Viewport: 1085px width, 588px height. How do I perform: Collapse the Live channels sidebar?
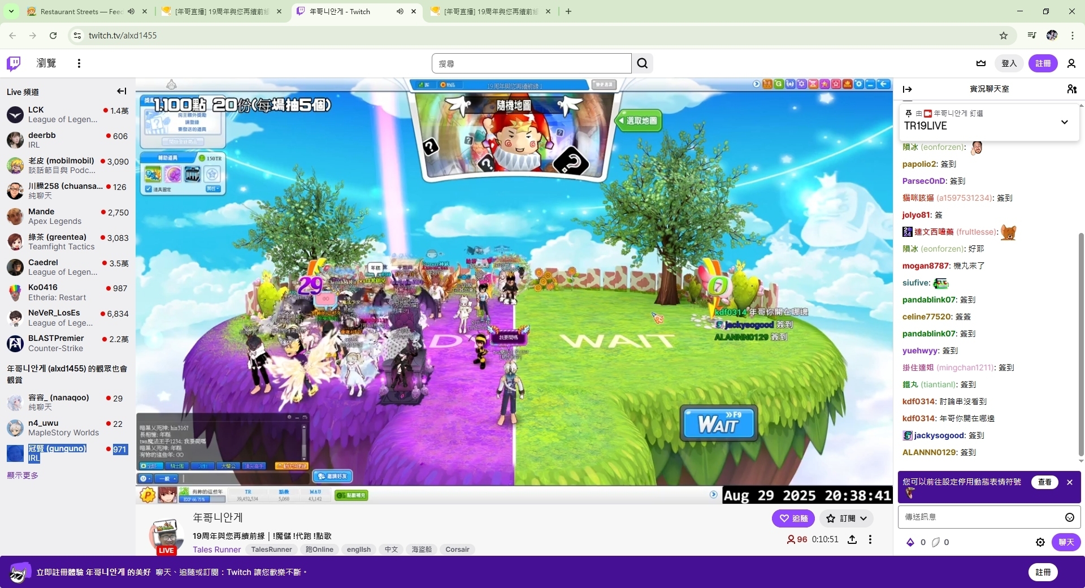pos(121,91)
